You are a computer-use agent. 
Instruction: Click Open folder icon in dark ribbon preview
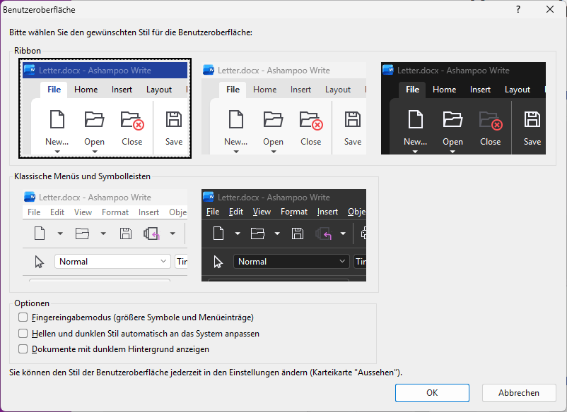click(x=452, y=119)
